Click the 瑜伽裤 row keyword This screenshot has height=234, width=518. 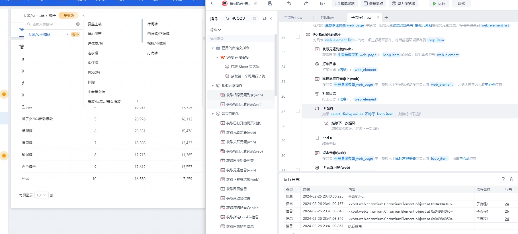click(x=27, y=155)
